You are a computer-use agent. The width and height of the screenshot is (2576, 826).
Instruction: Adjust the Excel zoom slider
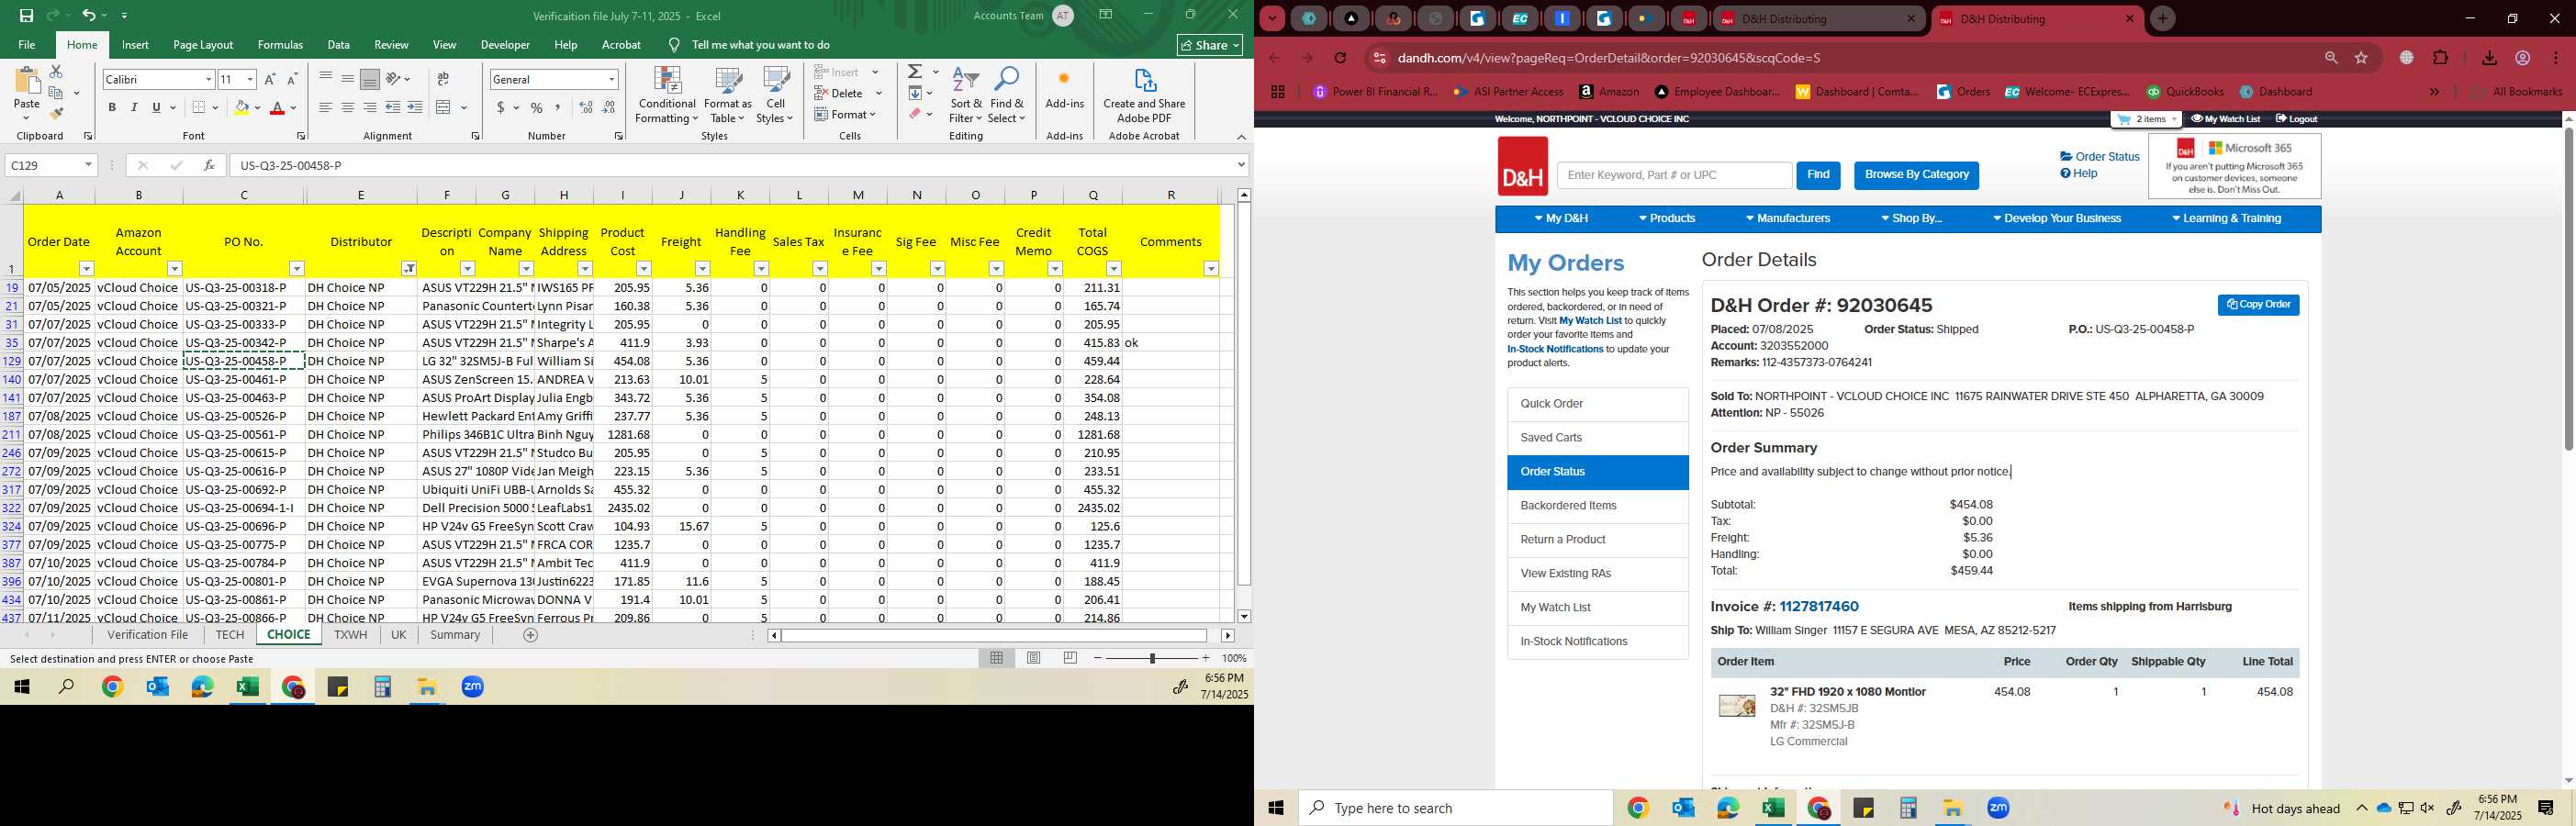pyautogui.click(x=1152, y=658)
